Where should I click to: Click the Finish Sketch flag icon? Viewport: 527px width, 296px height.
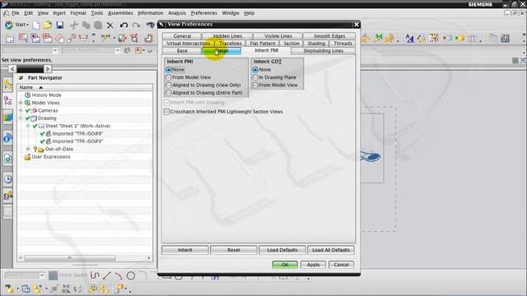pyautogui.click(x=53, y=275)
